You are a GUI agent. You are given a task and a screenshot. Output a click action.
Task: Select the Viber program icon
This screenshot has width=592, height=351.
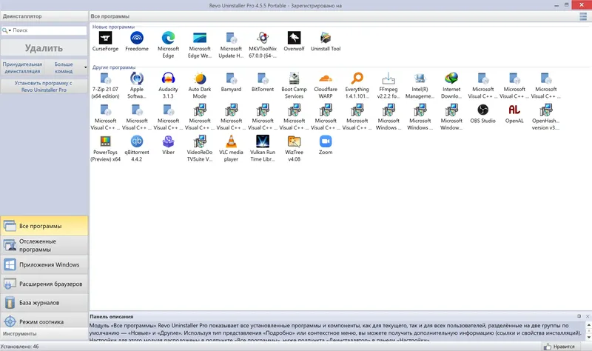point(169,141)
